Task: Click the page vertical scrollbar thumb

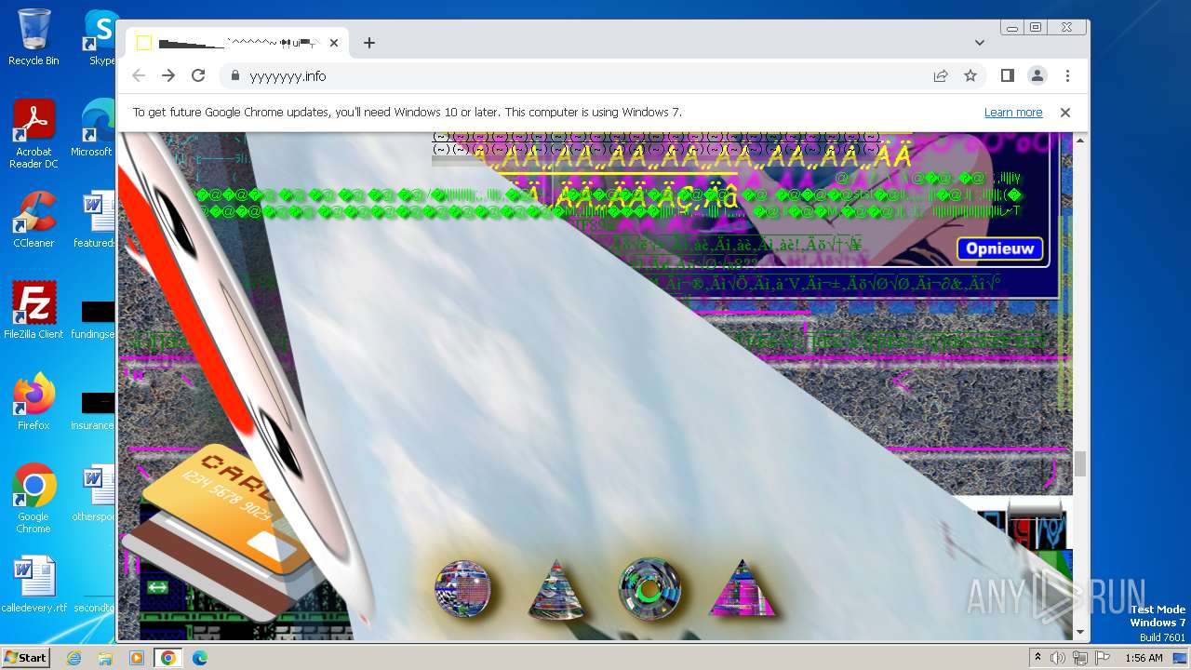Action: click(1080, 463)
